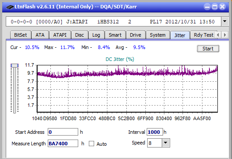Click the vertical jitter scale slider handle
Screen dimensions: 232x159
tap(15, 65)
